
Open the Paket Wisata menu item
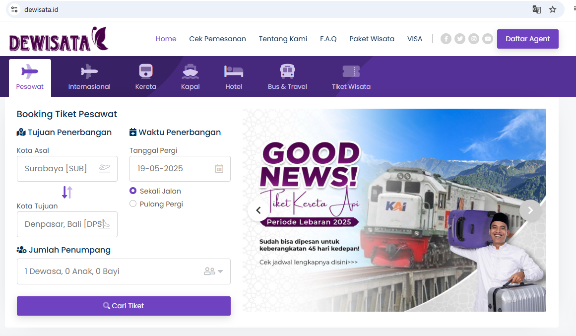(x=372, y=39)
